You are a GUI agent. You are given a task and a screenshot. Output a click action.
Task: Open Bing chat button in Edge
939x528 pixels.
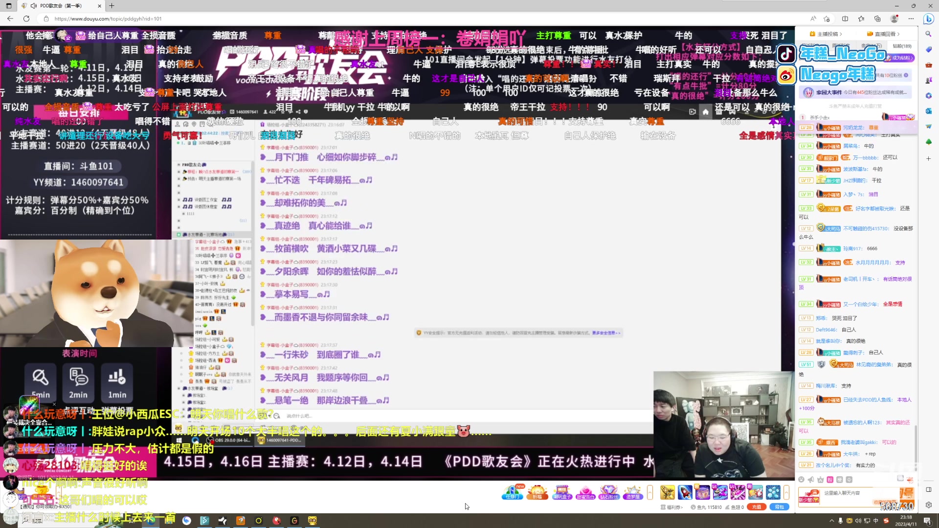(x=928, y=19)
